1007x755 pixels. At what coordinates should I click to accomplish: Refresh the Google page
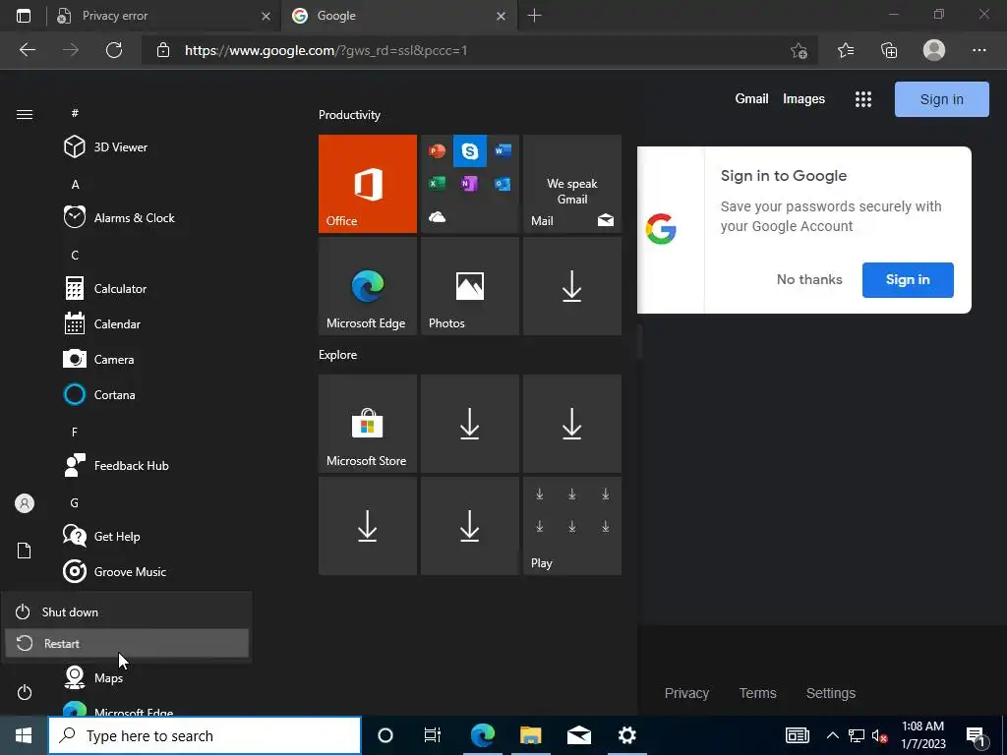pos(114,50)
